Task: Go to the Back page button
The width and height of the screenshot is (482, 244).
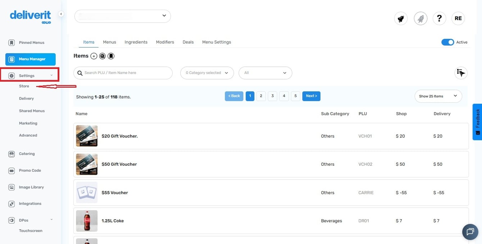Action: tap(234, 96)
